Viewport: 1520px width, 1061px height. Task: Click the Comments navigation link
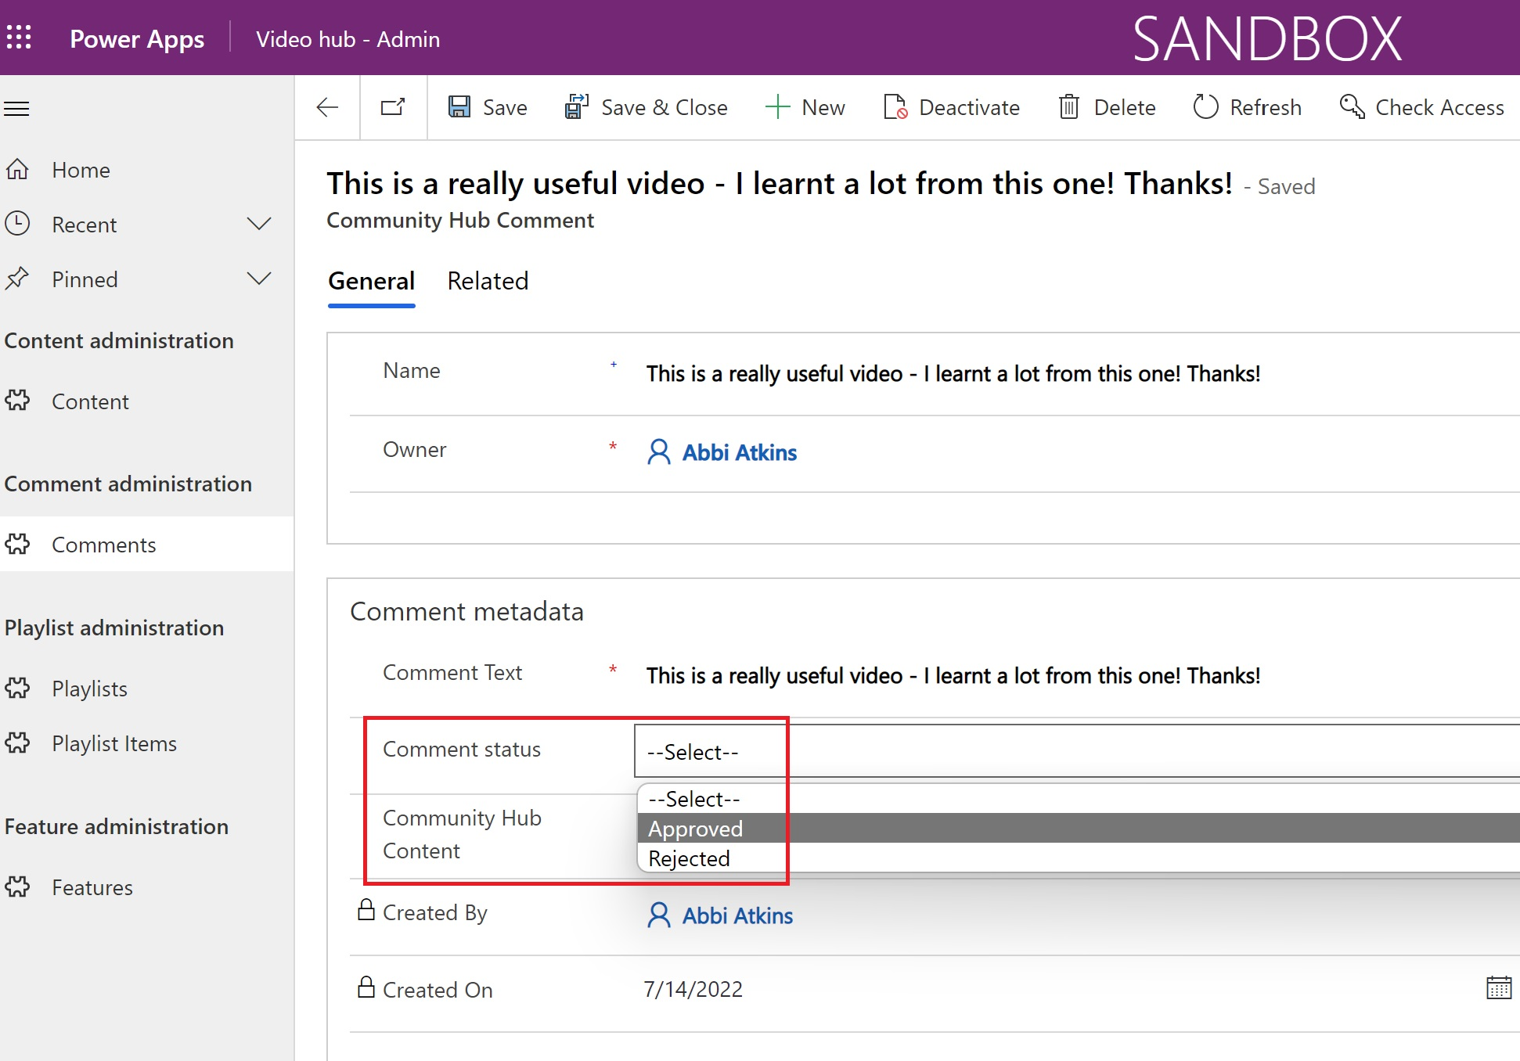click(103, 544)
